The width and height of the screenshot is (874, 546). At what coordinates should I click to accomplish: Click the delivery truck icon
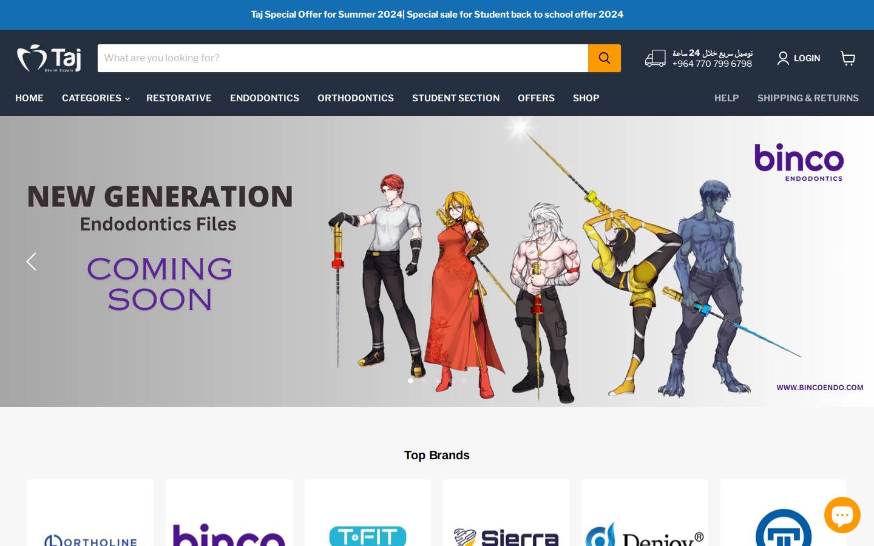click(x=655, y=58)
